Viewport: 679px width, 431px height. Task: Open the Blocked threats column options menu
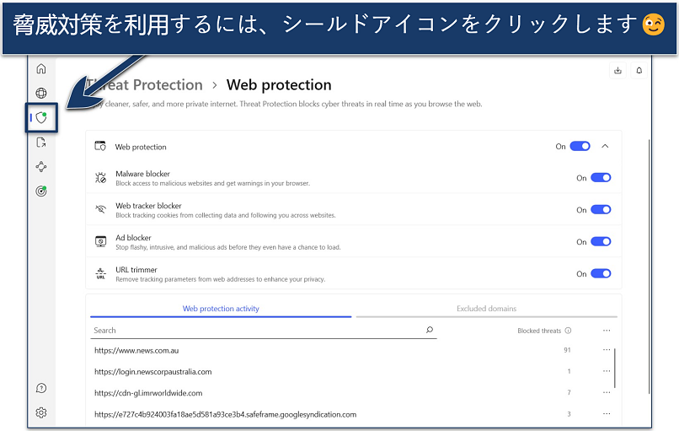point(607,331)
